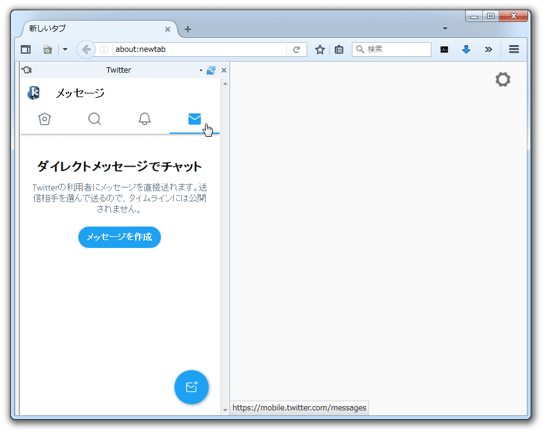Open Twitter notifications bell tab

point(144,119)
